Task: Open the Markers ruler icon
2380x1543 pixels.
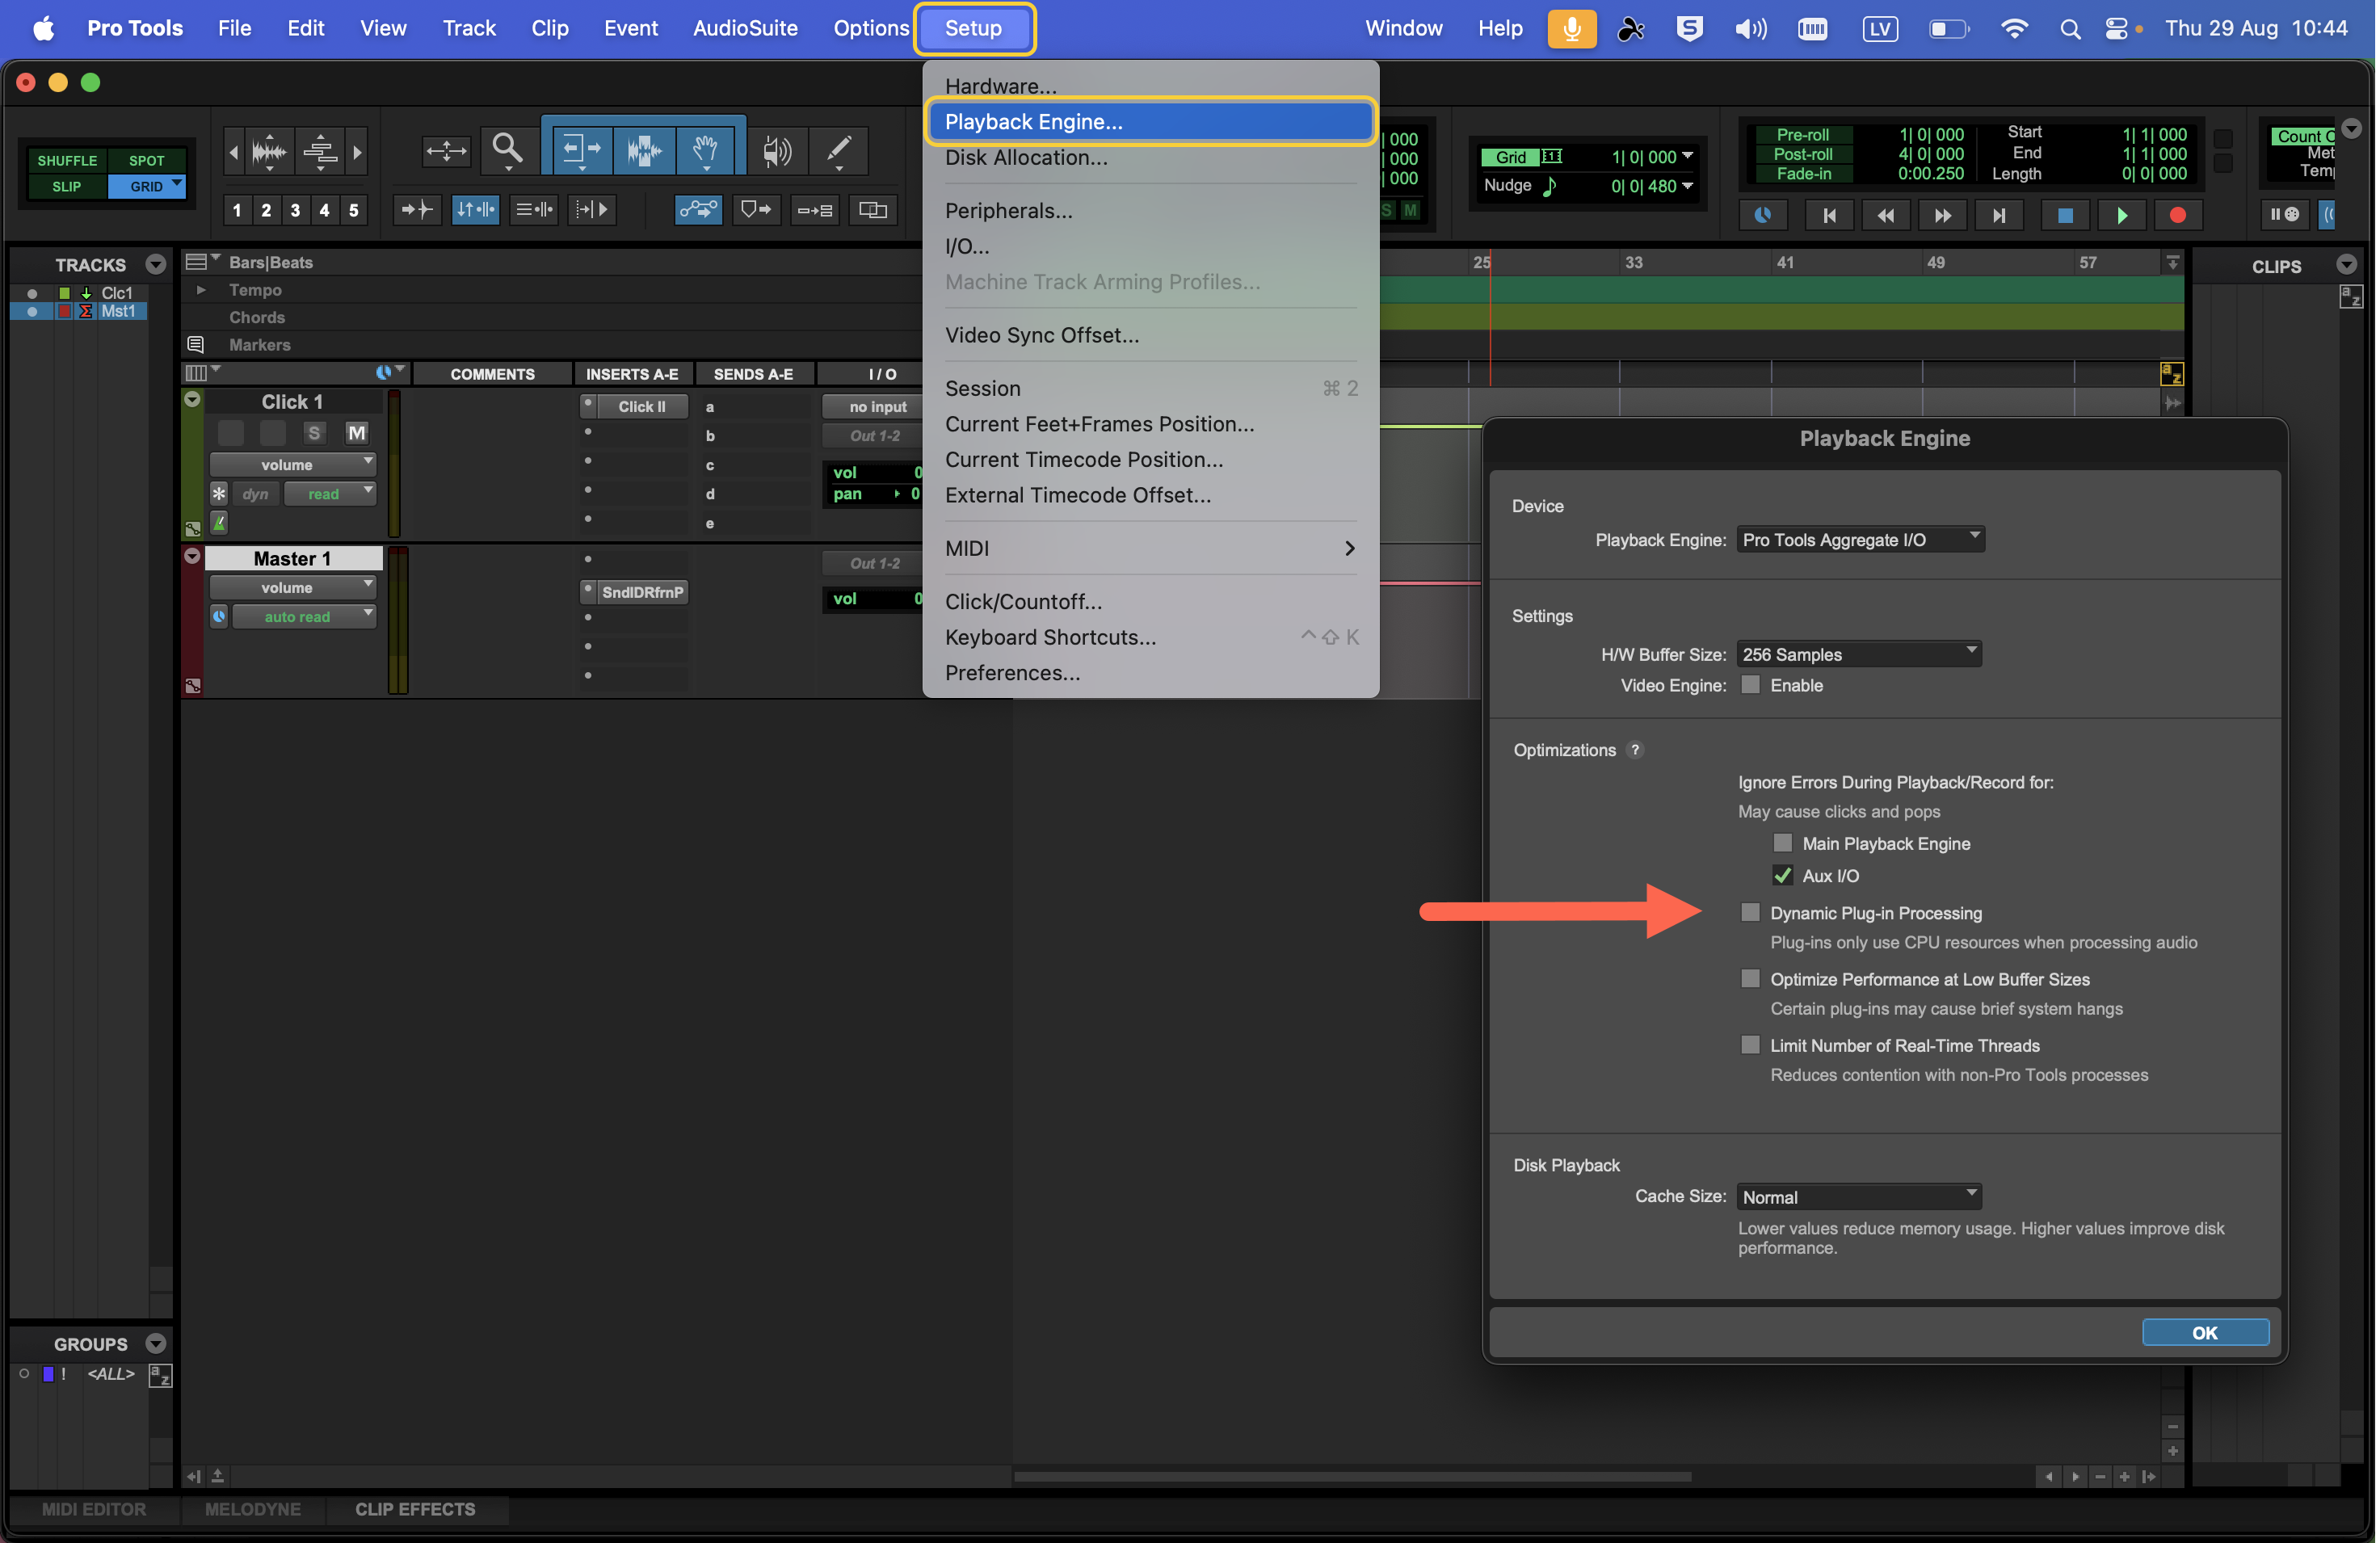Action: [x=196, y=345]
